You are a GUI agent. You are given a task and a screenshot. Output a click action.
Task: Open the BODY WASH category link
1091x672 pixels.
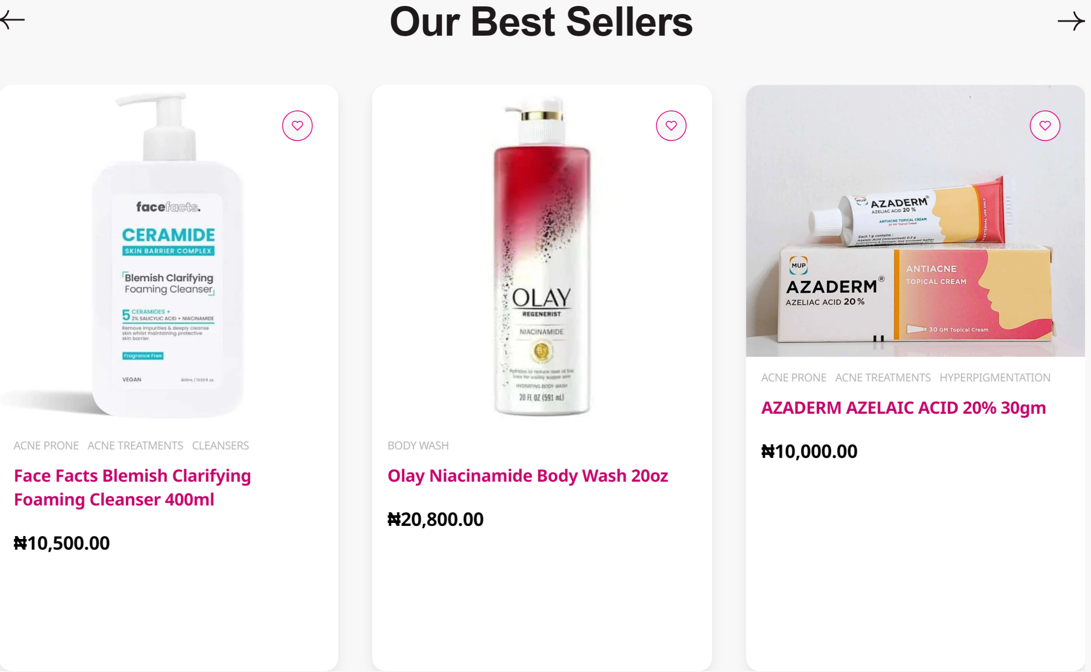pos(418,445)
